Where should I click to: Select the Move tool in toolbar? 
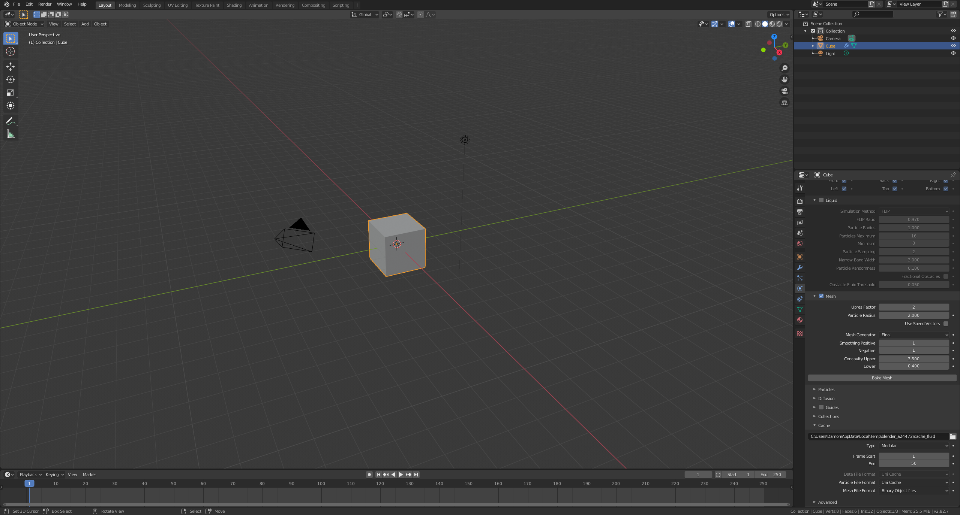click(10, 67)
